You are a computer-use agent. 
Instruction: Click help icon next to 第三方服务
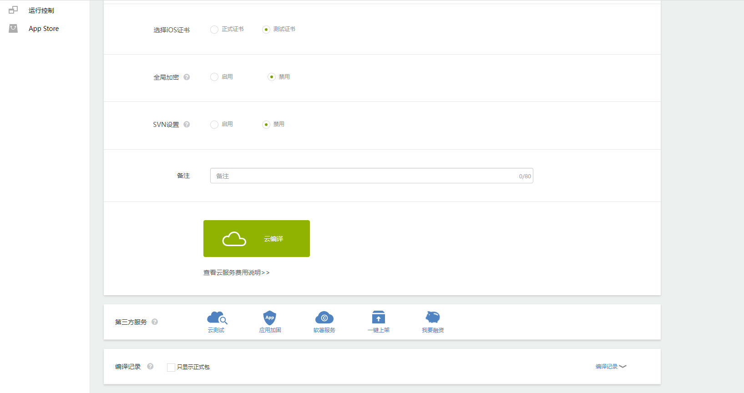[155, 322]
